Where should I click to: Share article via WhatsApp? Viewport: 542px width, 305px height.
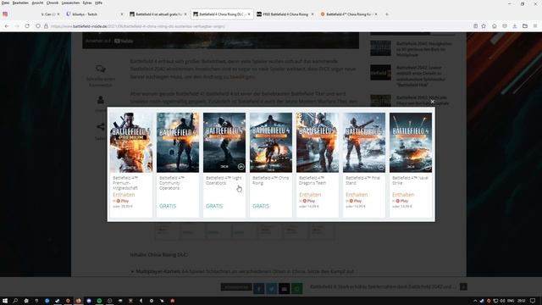tap(297, 288)
